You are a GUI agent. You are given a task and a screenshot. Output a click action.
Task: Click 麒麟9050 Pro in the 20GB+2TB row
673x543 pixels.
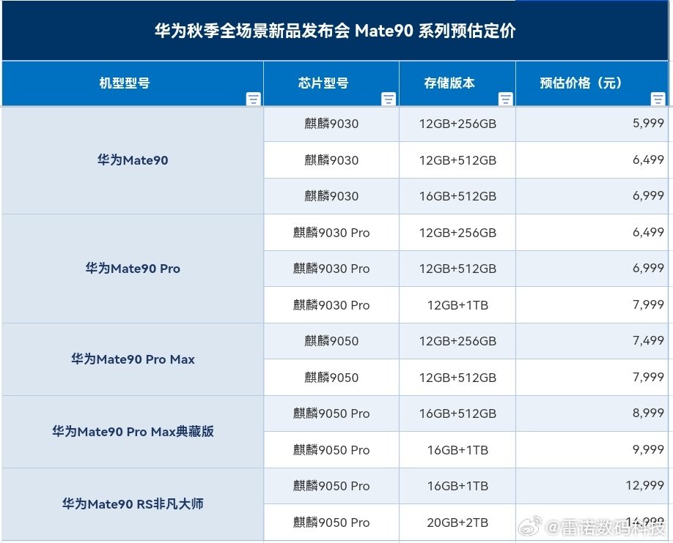(331, 523)
